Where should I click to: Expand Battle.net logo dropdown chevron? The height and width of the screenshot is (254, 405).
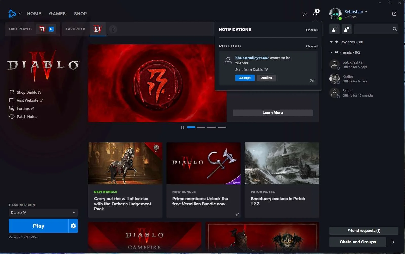point(20,14)
